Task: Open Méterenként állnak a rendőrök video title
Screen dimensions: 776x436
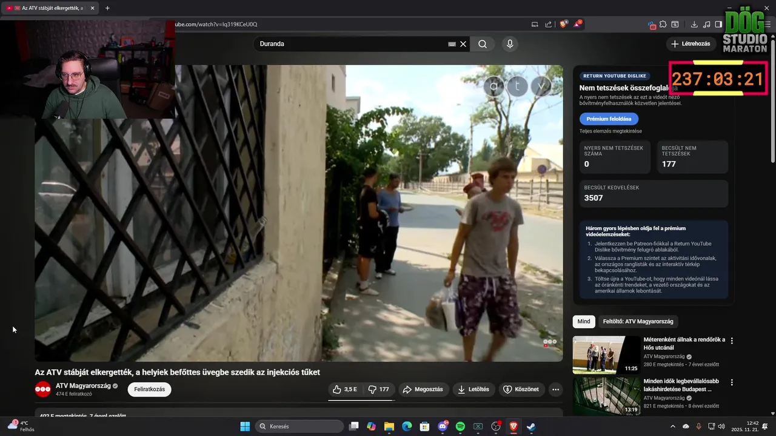Action: tap(684, 343)
